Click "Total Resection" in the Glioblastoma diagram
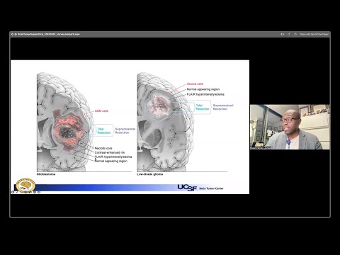 click(104, 131)
